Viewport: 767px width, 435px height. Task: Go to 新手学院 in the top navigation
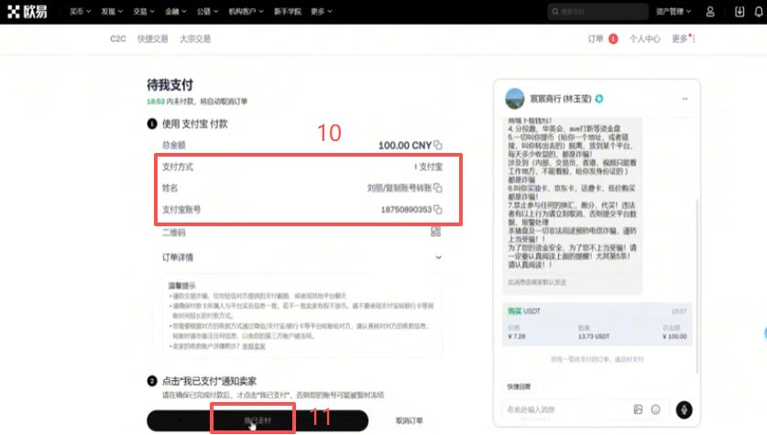287,11
